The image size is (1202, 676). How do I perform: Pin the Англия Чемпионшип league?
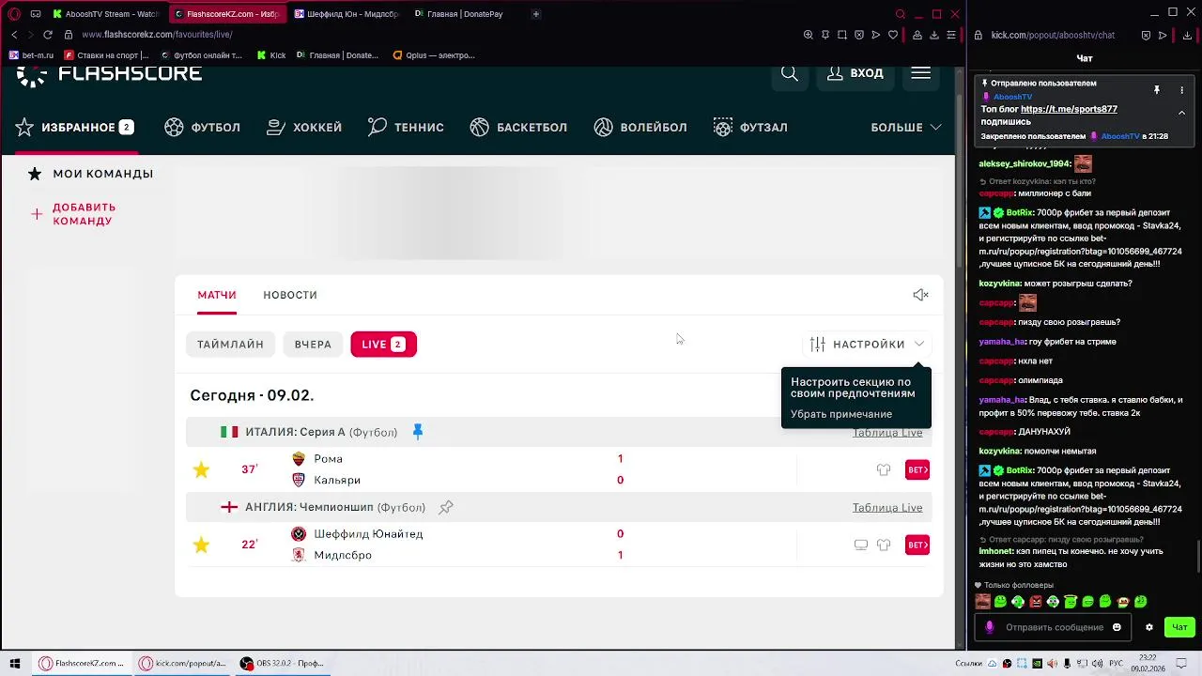446,507
